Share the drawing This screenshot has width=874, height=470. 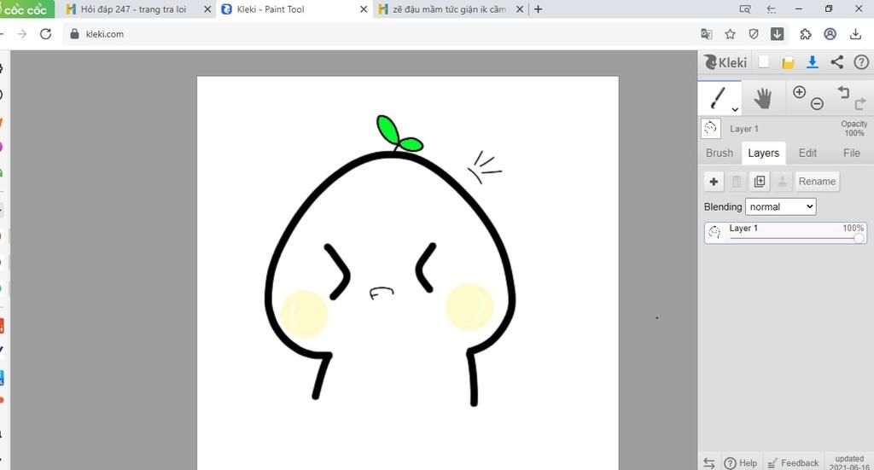point(836,62)
